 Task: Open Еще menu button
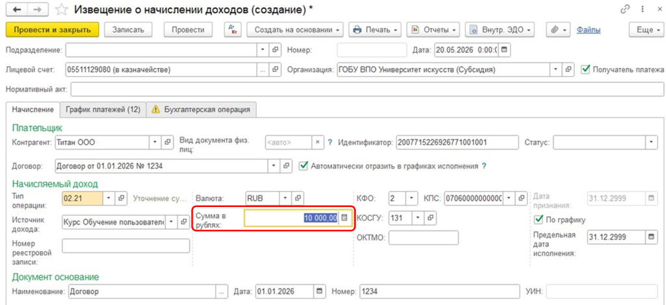click(646, 30)
